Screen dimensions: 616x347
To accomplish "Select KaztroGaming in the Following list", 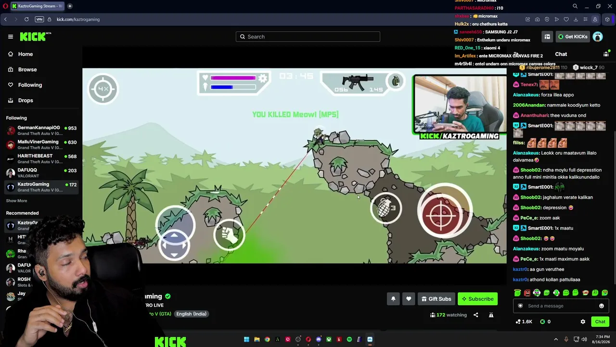I will (41, 187).
